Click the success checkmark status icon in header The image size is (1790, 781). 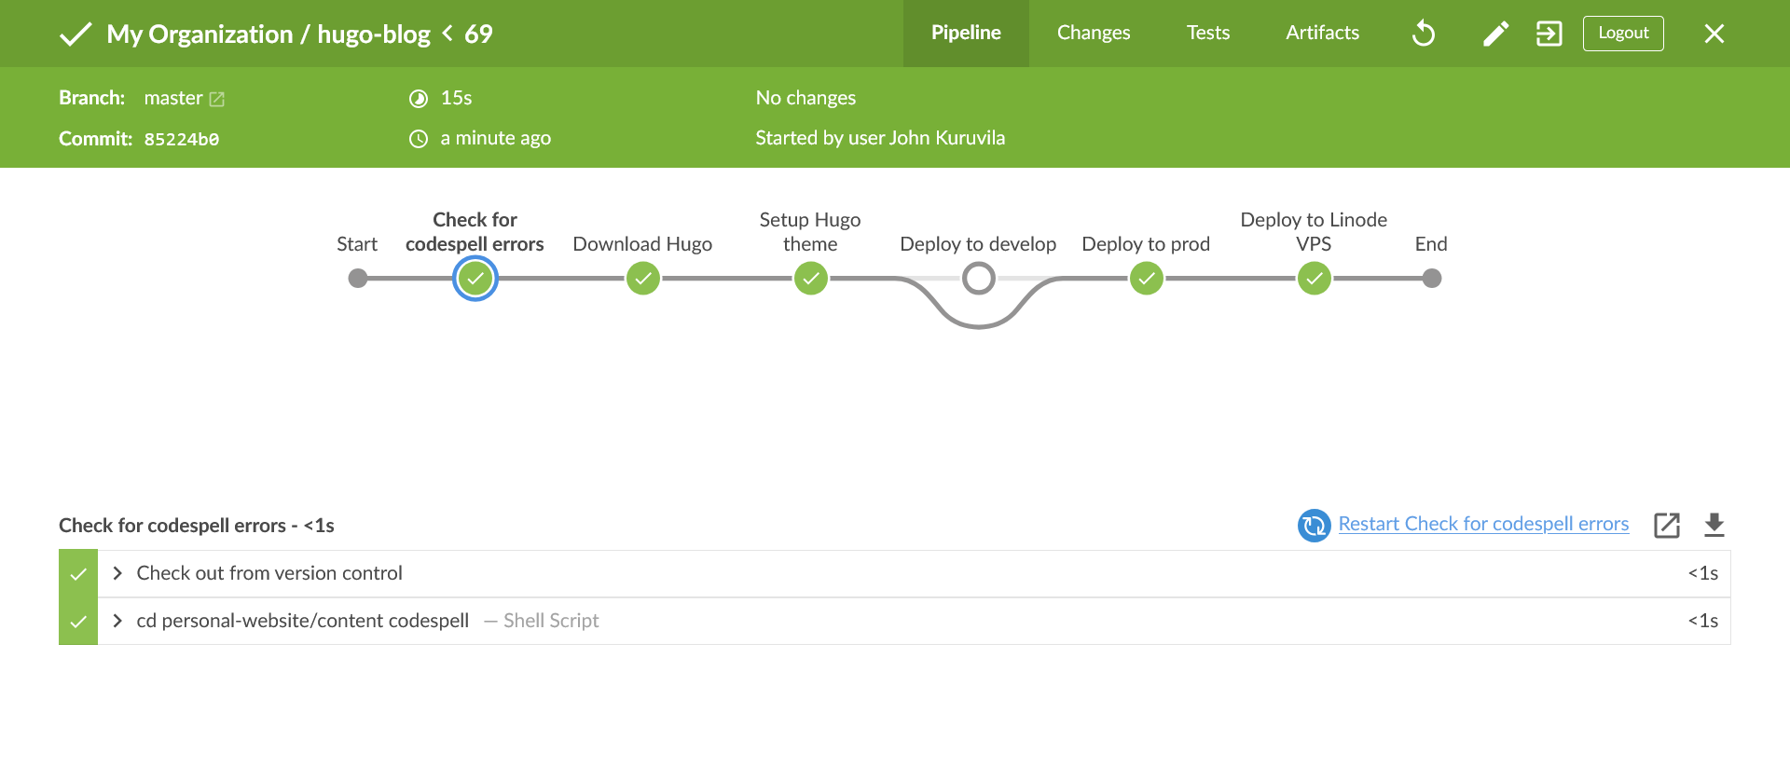click(76, 34)
